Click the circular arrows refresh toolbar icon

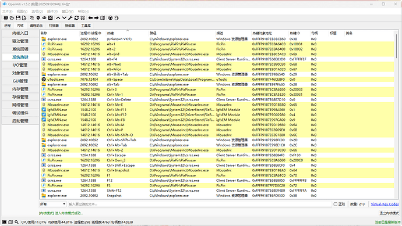click(x=76, y=18)
